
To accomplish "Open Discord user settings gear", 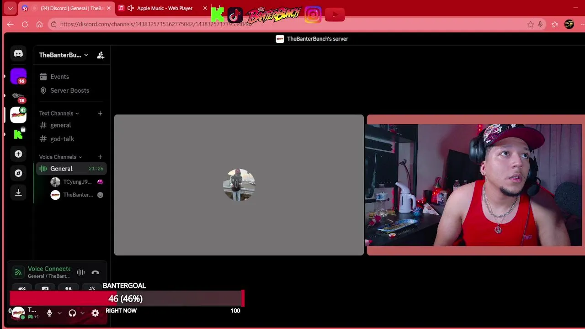I will coord(95,313).
